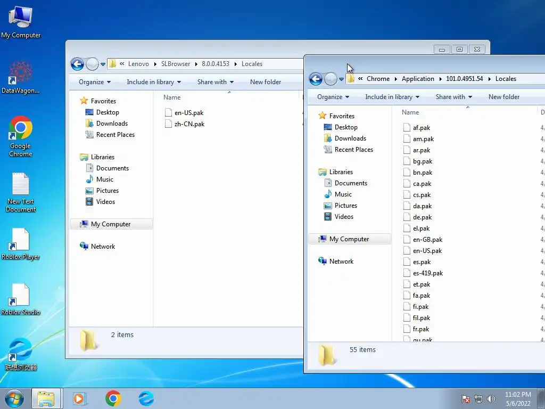Select Libraries header in Chrome window

341,172
